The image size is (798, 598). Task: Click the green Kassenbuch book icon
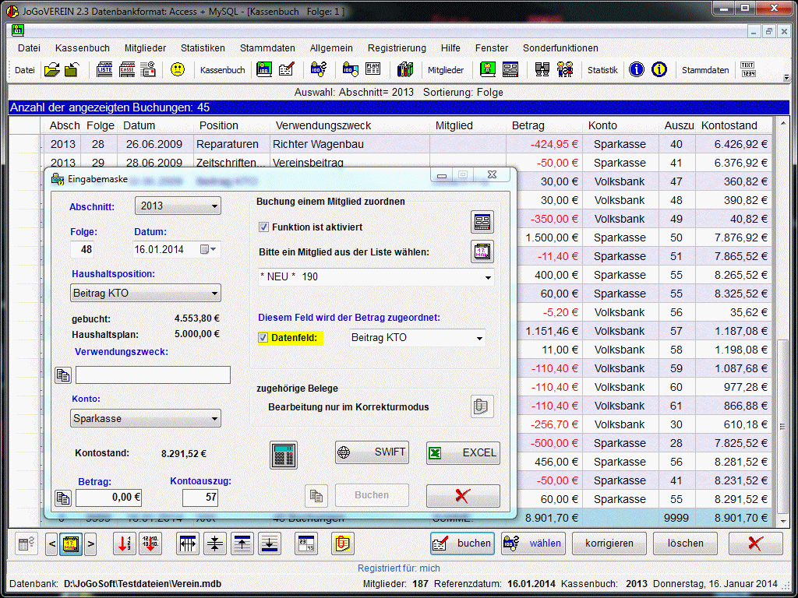264,69
